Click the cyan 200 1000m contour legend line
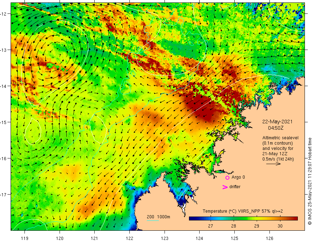Image resolution: width=312 pixels, height=241 pixels. click(152, 220)
